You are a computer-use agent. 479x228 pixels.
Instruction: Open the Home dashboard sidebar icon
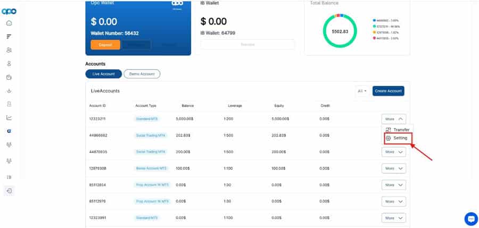point(9,23)
